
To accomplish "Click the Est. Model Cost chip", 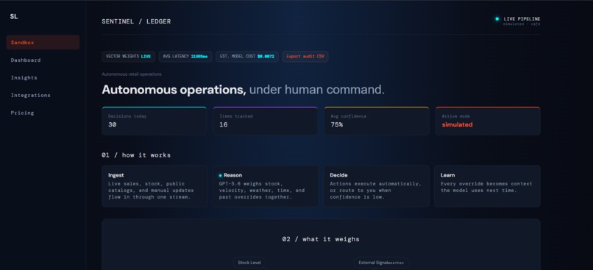I will pos(247,57).
